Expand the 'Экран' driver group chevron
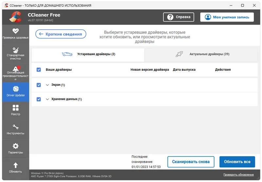The width and height of the screenshot is (262, 182). point(47,85)
